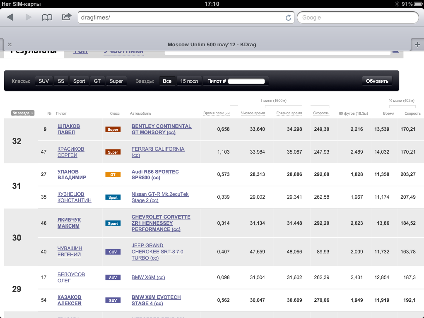Open the № заезда sort dropdown

[23, 113]
